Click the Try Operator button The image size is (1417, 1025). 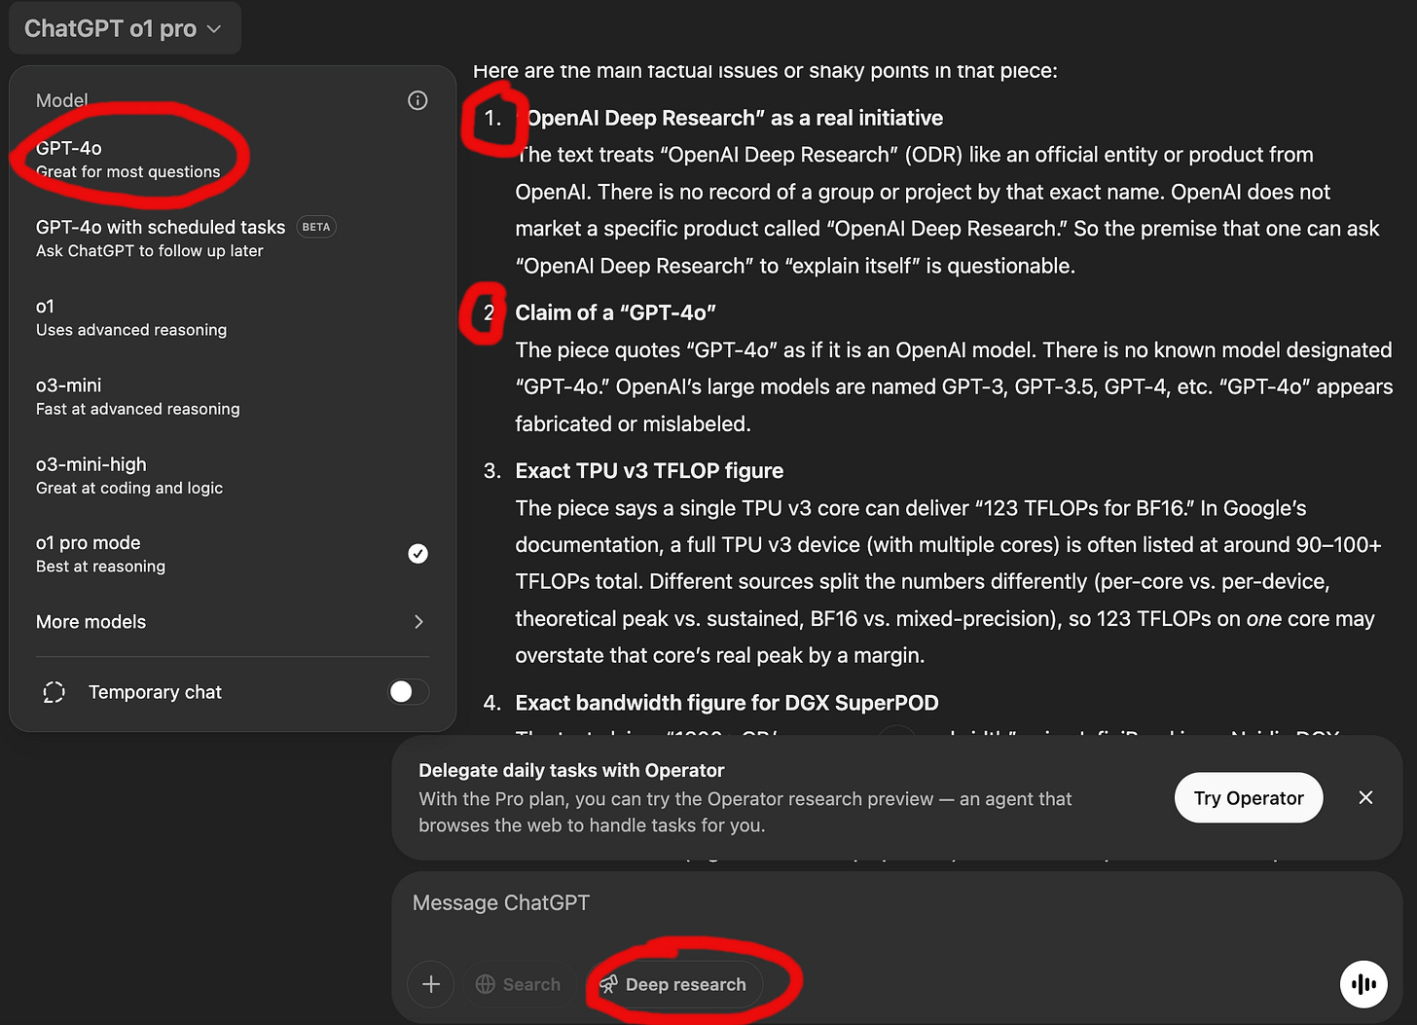(x=1249, y=798)
